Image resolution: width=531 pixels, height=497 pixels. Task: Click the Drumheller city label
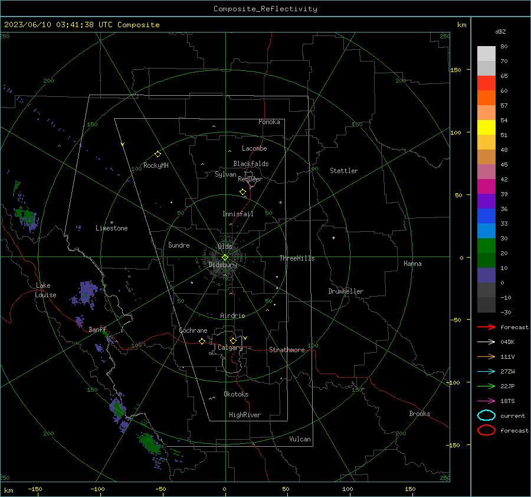click(x=346, y=291)
